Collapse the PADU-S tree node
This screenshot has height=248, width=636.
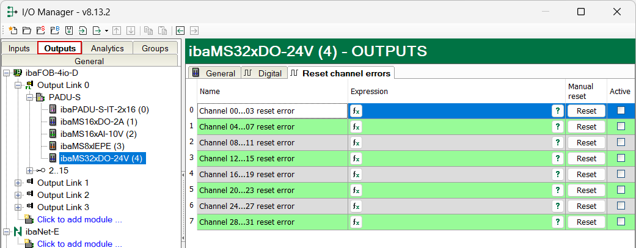point(29,98)
